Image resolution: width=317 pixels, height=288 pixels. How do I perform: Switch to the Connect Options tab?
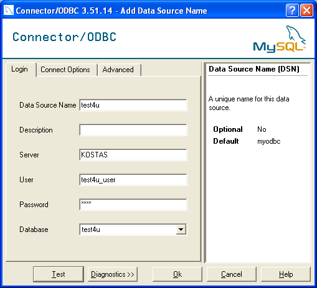[x=65, y=70]
